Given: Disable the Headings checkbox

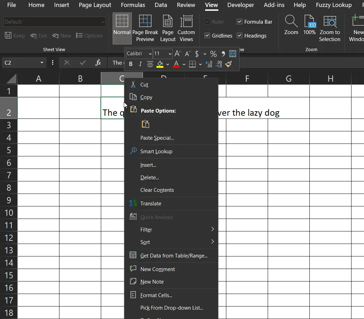Looking at the screenshot, I should [x=240, y=36].
